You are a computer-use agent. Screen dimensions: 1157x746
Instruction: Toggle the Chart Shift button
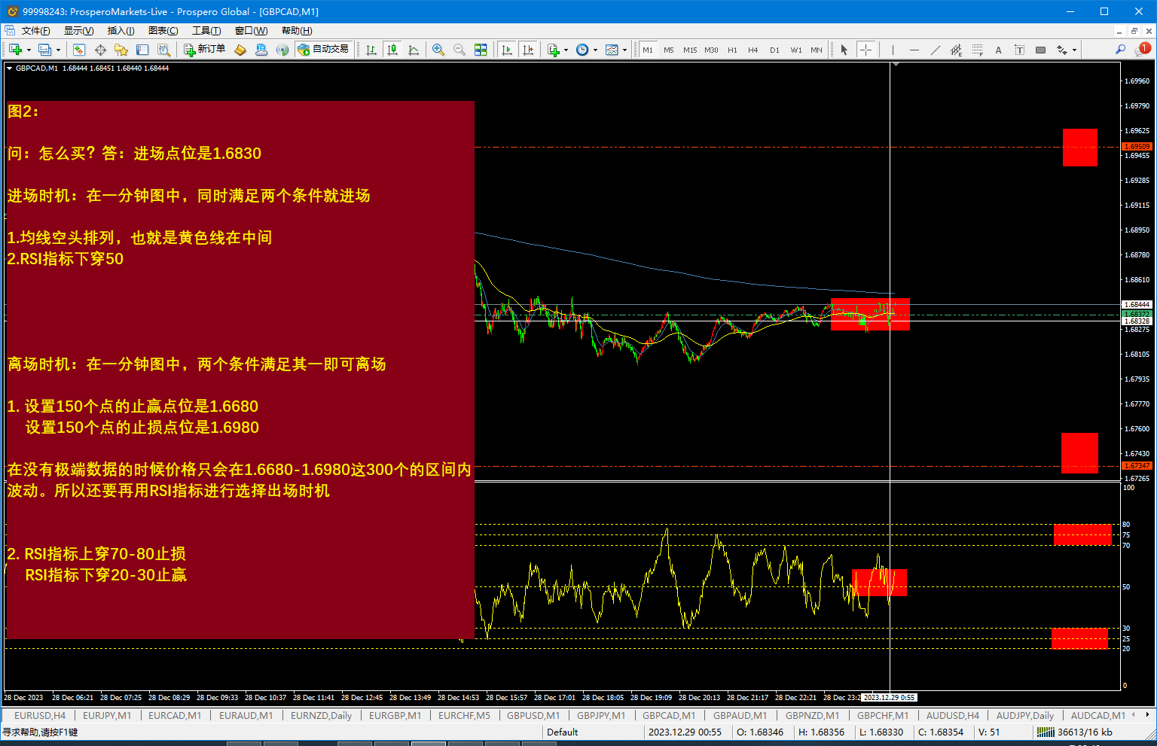(x=528, y=50)
